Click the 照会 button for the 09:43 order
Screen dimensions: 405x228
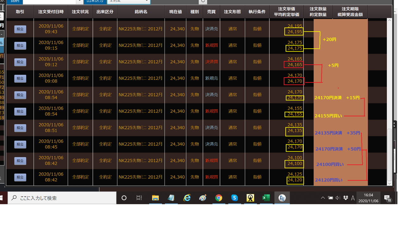coord(20,29)
